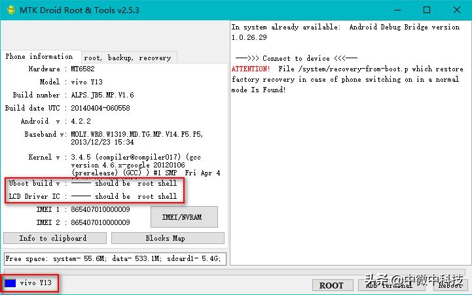Click the blue device status color indicator
Viewport: 472px width, 295px height.
click(10, 283)
